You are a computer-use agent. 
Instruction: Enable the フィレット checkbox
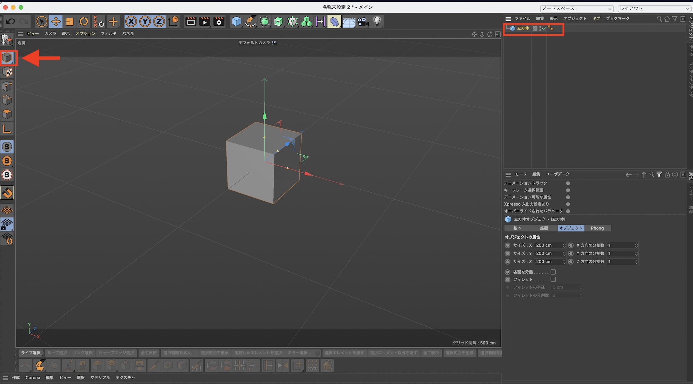553,279
